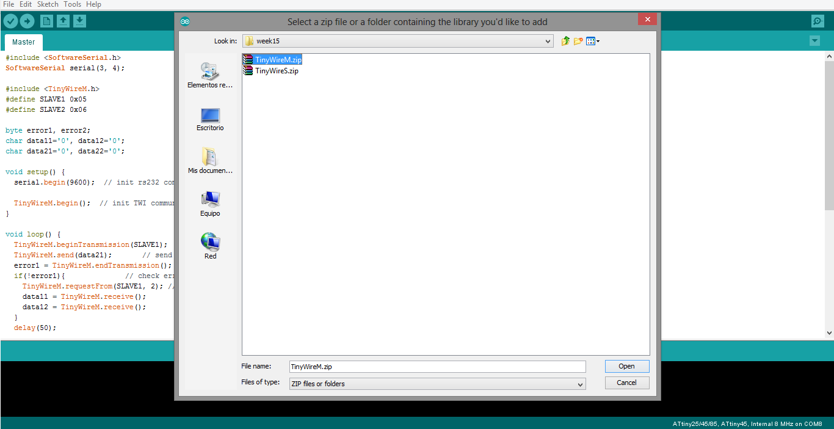Open the Edit menu
834x429 pixels.
(26, 4)
